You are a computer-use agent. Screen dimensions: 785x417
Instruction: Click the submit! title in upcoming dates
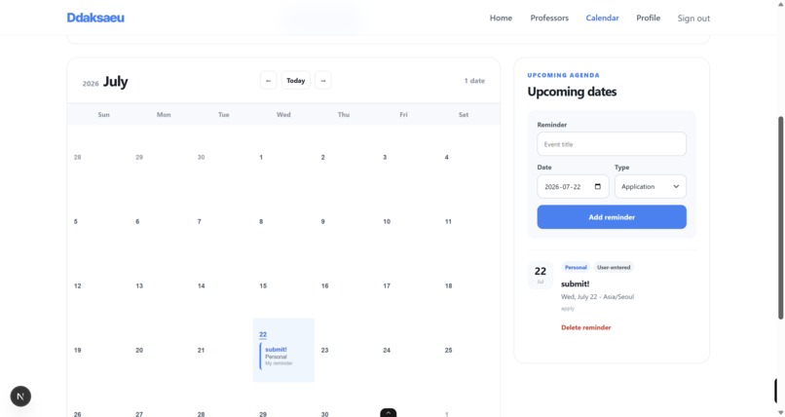(x=576, y=284)
